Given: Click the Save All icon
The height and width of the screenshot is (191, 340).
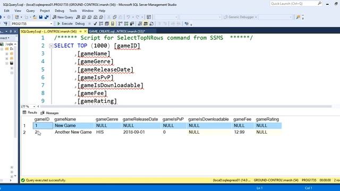Looking at the screenshot, I should [x=46, y=17].
